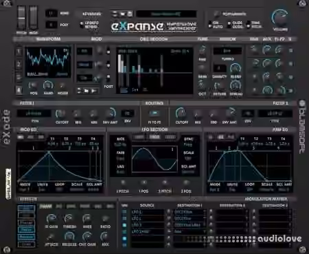Image resolution: width=309 pixels, height=254 pixels.
Task: Adjust Filter 1 Cutoff knob
Action: (60, 113)
